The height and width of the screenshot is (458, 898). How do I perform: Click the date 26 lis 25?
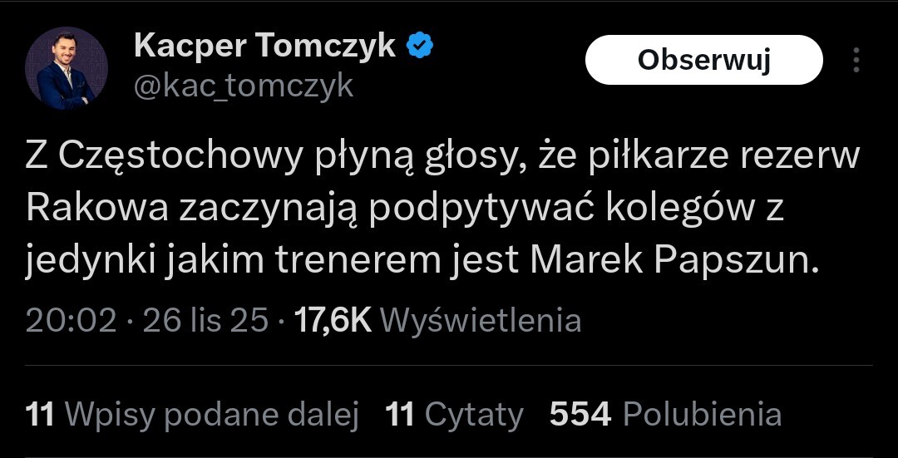(x=205, y=320)
